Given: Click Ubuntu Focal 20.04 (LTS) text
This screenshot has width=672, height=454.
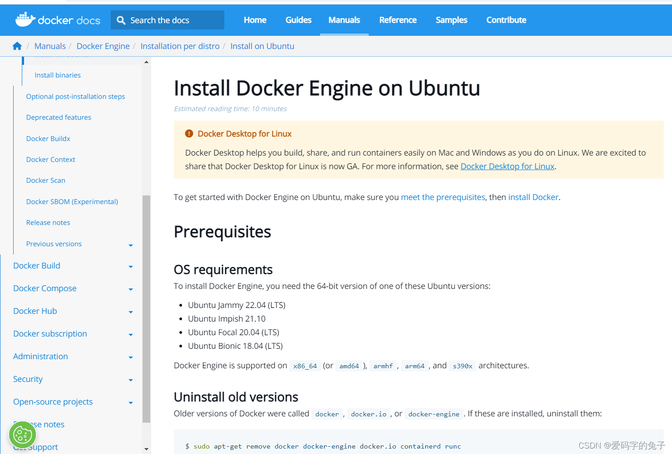Looking at the screenshot, I should [233, 332].
